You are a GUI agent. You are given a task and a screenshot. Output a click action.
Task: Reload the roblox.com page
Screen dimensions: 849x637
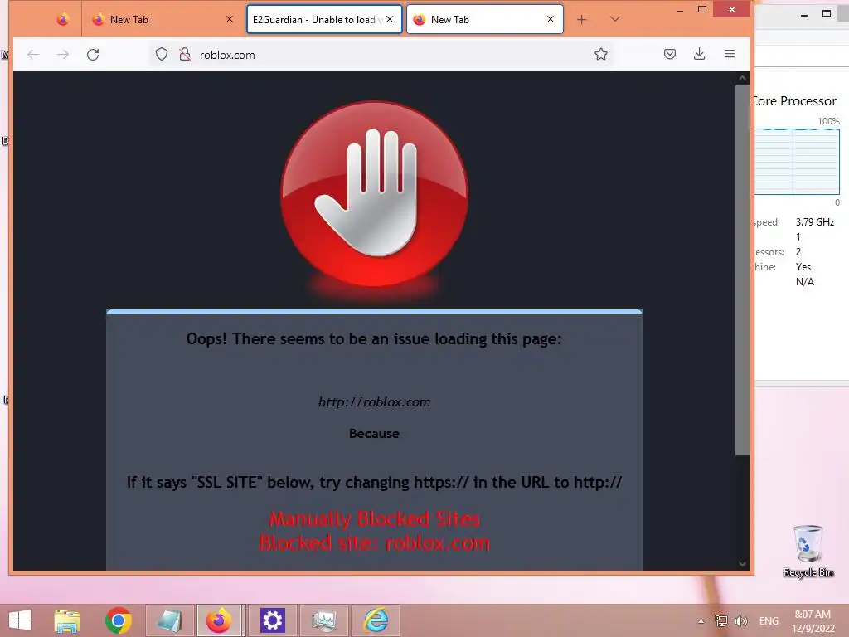pos(93,54)
